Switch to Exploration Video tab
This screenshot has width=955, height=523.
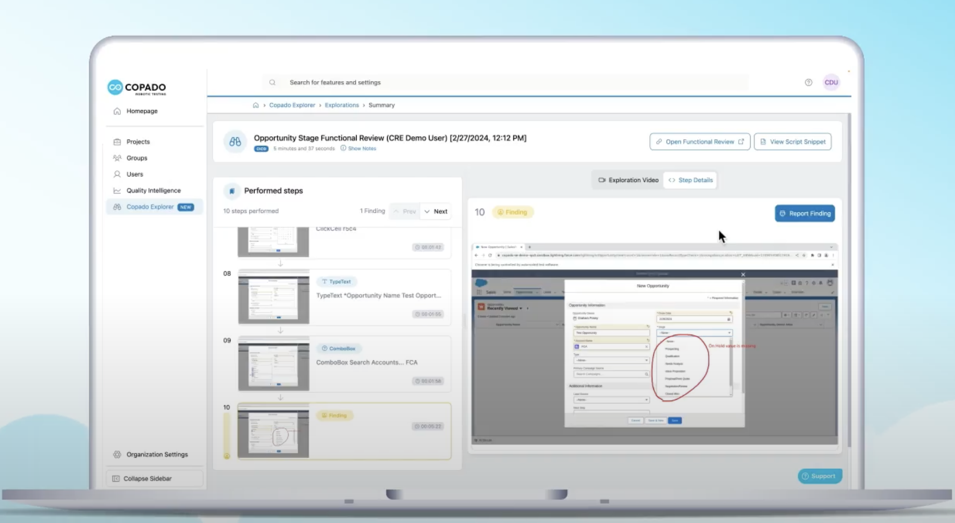tap(628, 180)
